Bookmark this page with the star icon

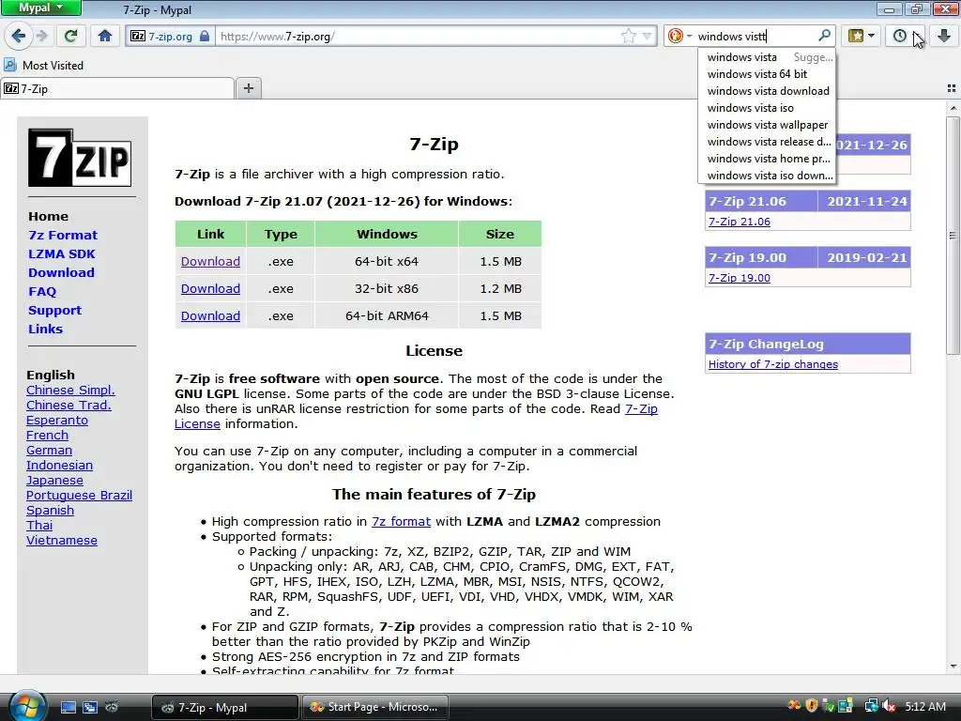pos(628,37)
